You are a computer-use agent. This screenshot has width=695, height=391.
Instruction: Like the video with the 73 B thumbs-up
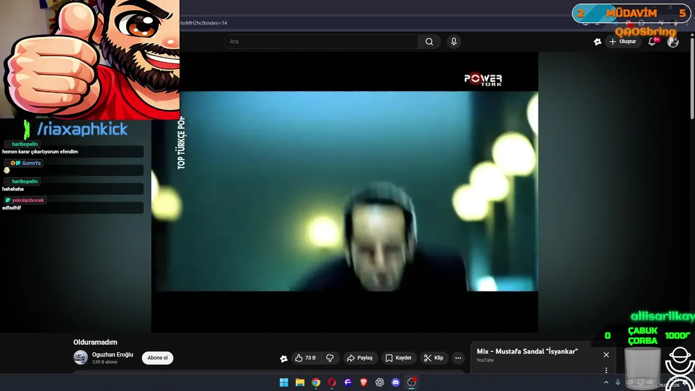305,358
